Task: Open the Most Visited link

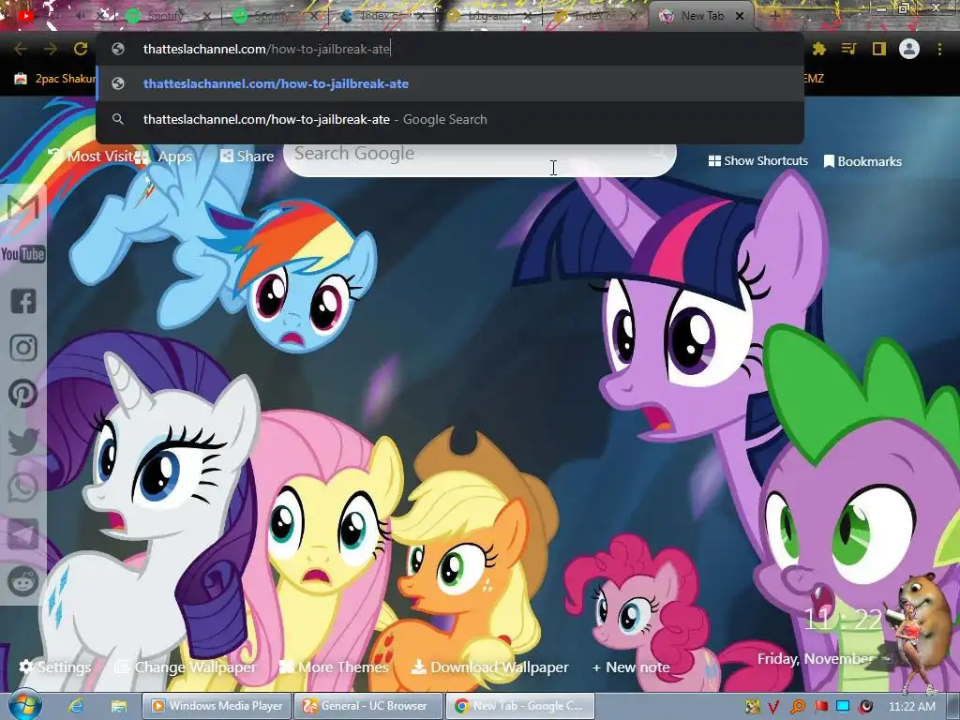Action: (92, 157)
